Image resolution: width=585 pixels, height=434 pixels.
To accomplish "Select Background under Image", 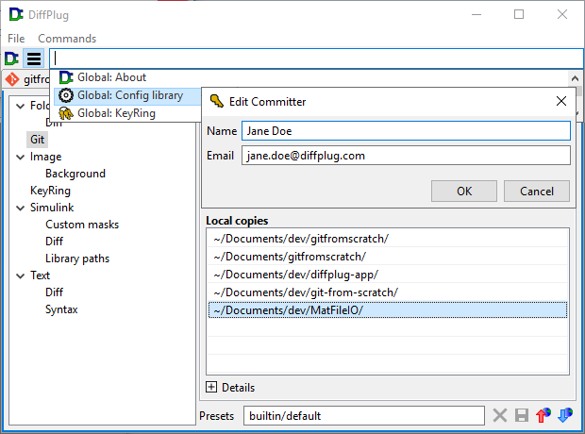I will click(x=75, y=174).
